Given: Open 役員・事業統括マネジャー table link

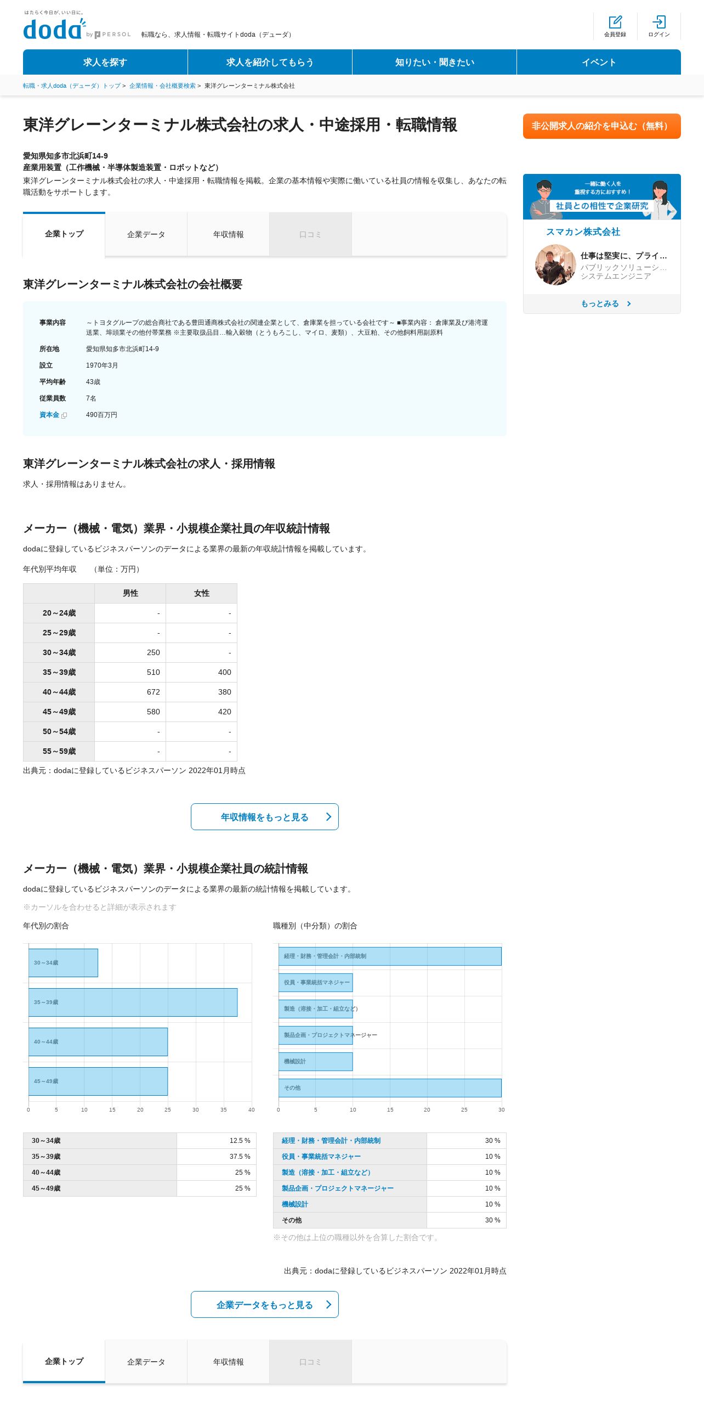Looking at the screenshot, I should tap(321, 1156).
